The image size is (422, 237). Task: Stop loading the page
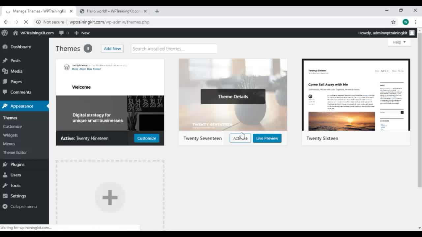pyautogui.click(x=26, y=22)
